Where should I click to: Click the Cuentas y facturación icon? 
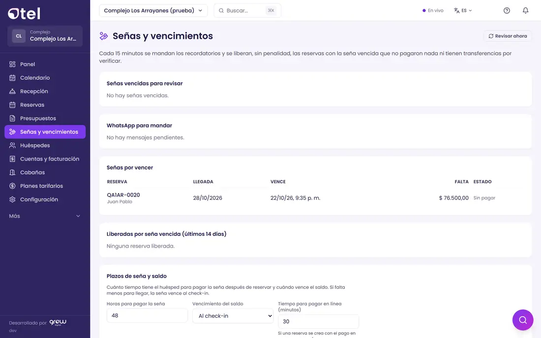click(x=12, y=159)
